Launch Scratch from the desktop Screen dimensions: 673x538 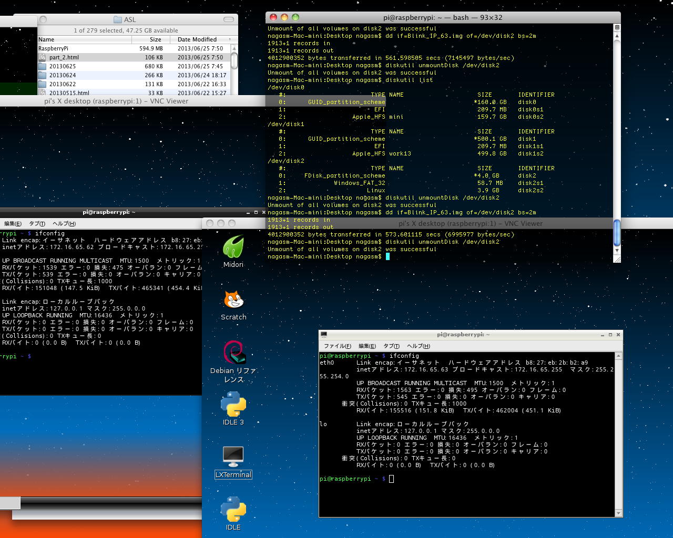(x=233, y=300)
